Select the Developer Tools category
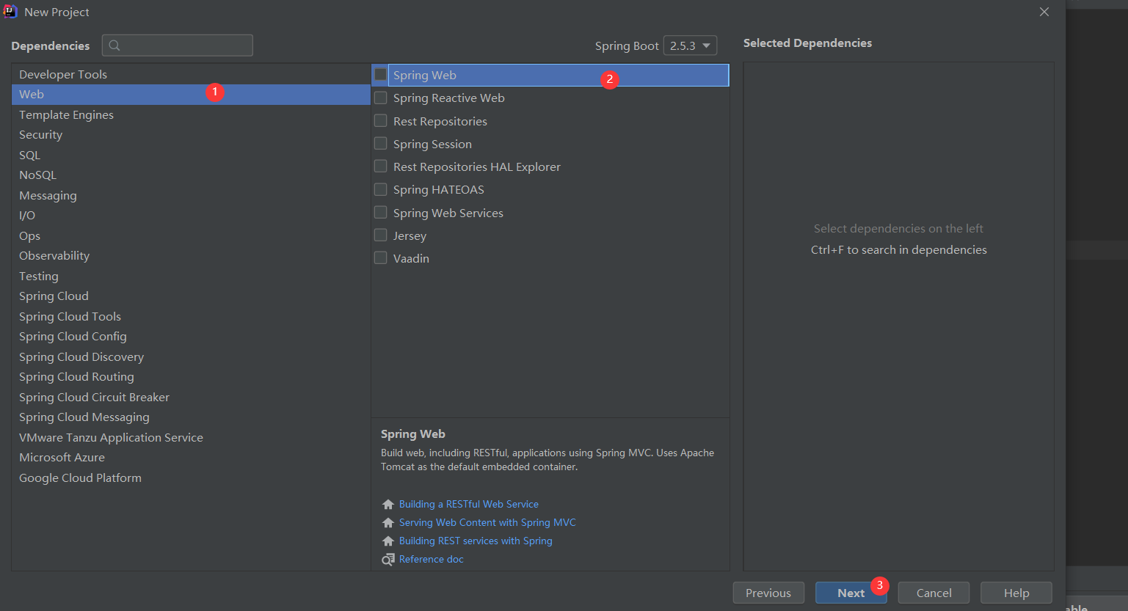 191,74
